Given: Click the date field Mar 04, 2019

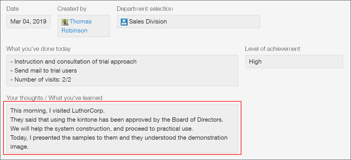Looking at the screenshot, I should (28, 21).
